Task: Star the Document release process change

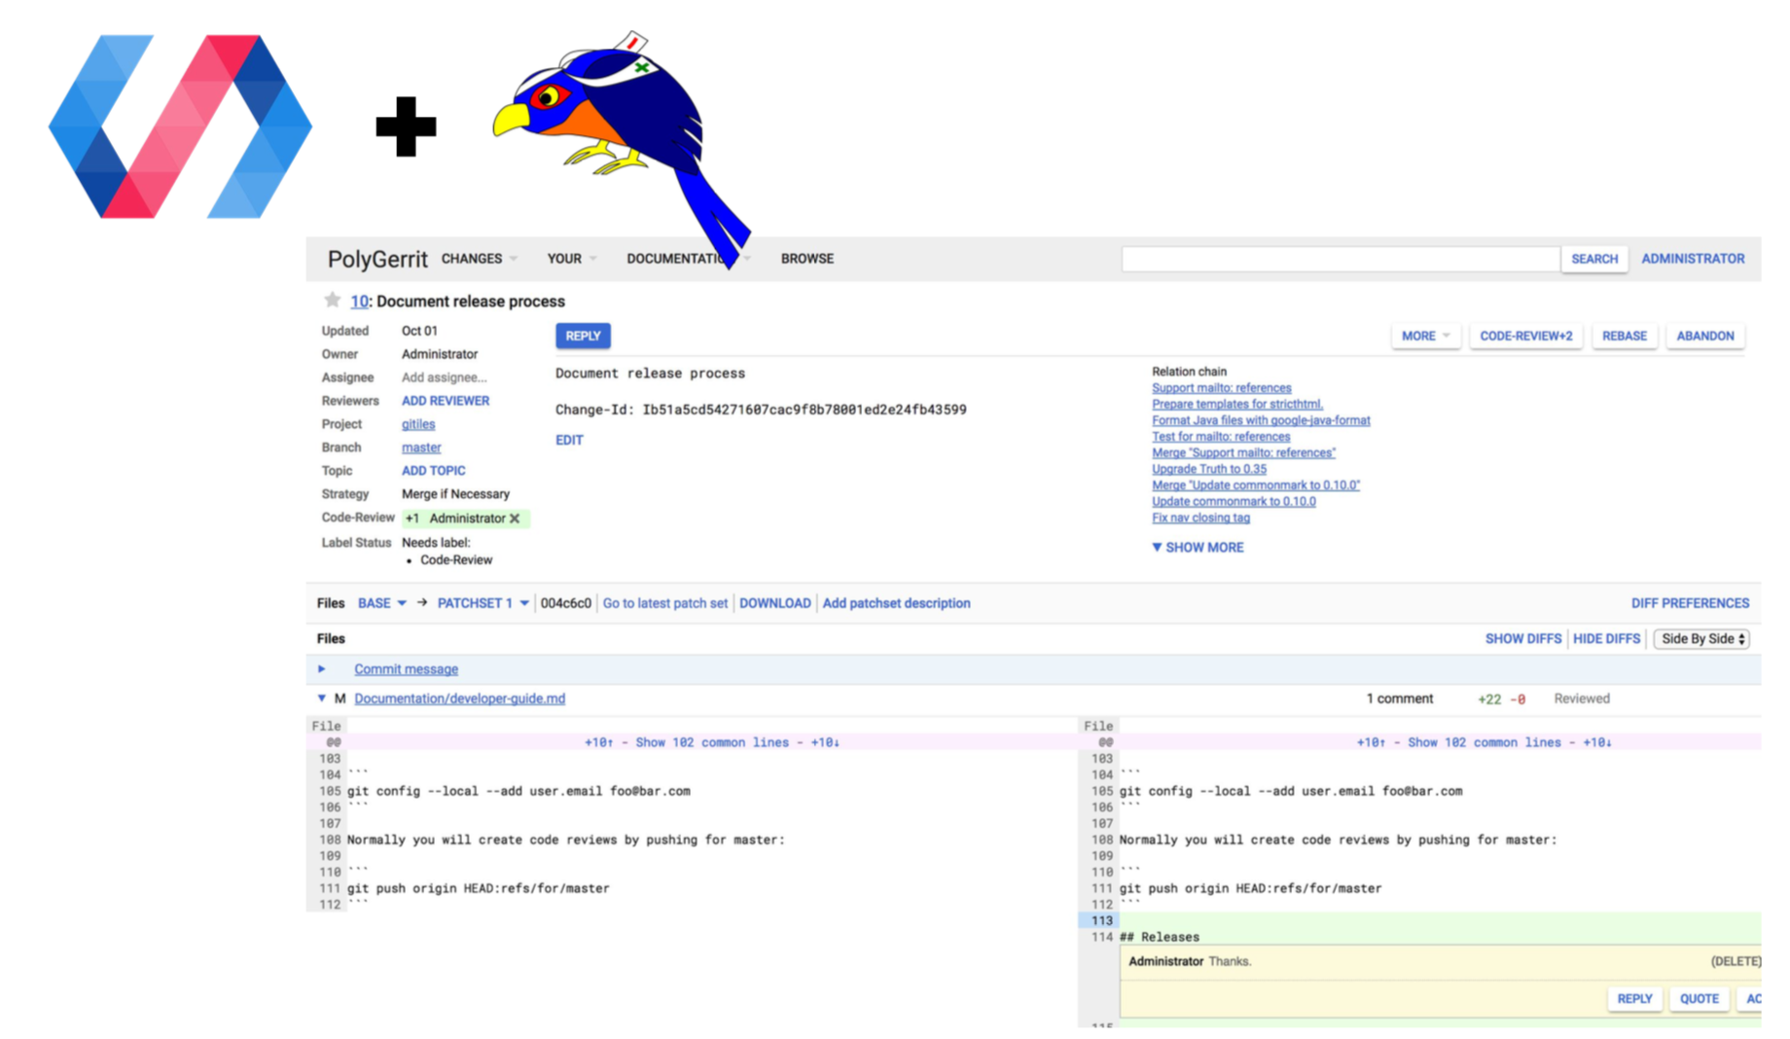Action: tap(332, 301)
